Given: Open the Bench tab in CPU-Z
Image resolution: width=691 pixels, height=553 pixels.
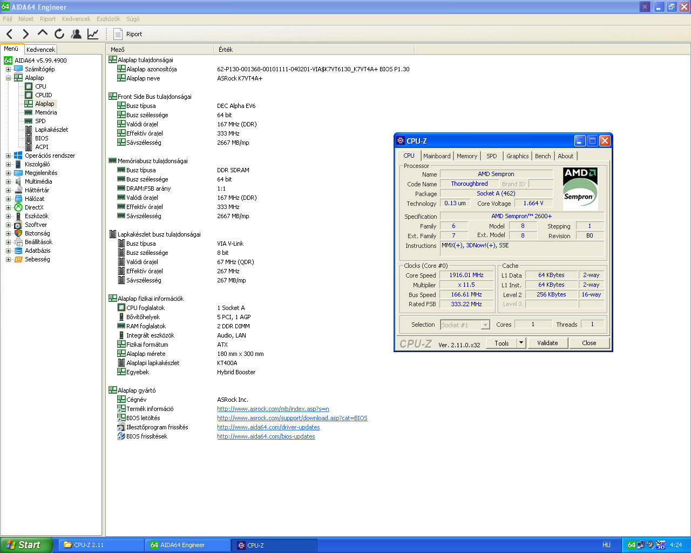Looking at the screenshot, I should coord(543,156).
